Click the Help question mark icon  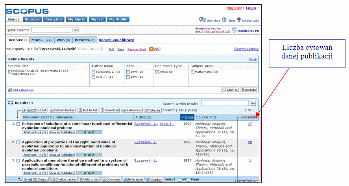[224, 20]
